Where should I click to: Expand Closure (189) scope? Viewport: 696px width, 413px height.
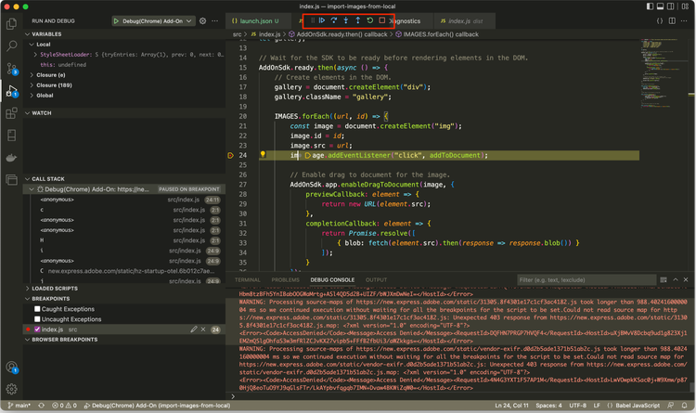pos(32,85)
